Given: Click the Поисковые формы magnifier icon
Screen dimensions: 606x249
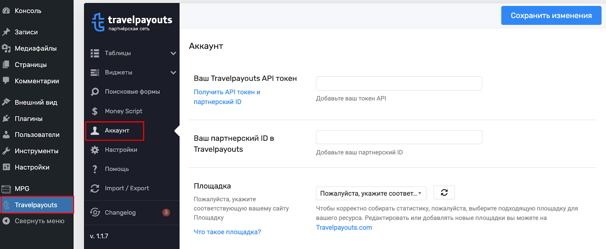Looking at the screenshot, I should coord(95,92).
